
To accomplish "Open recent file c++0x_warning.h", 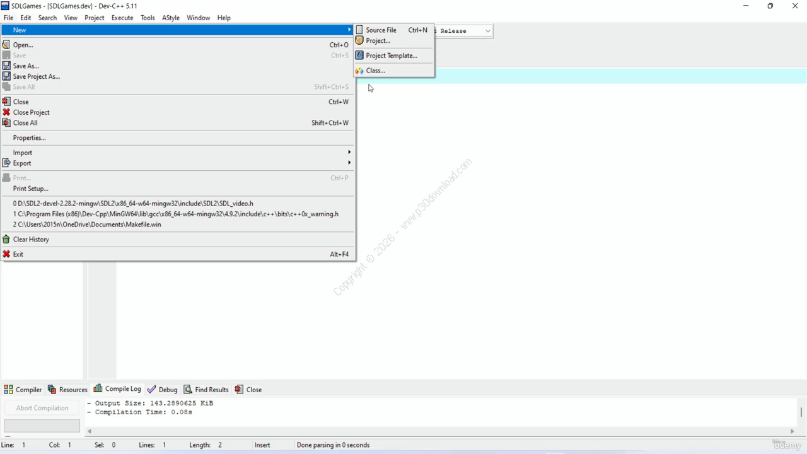I will [x=177, y=214].
